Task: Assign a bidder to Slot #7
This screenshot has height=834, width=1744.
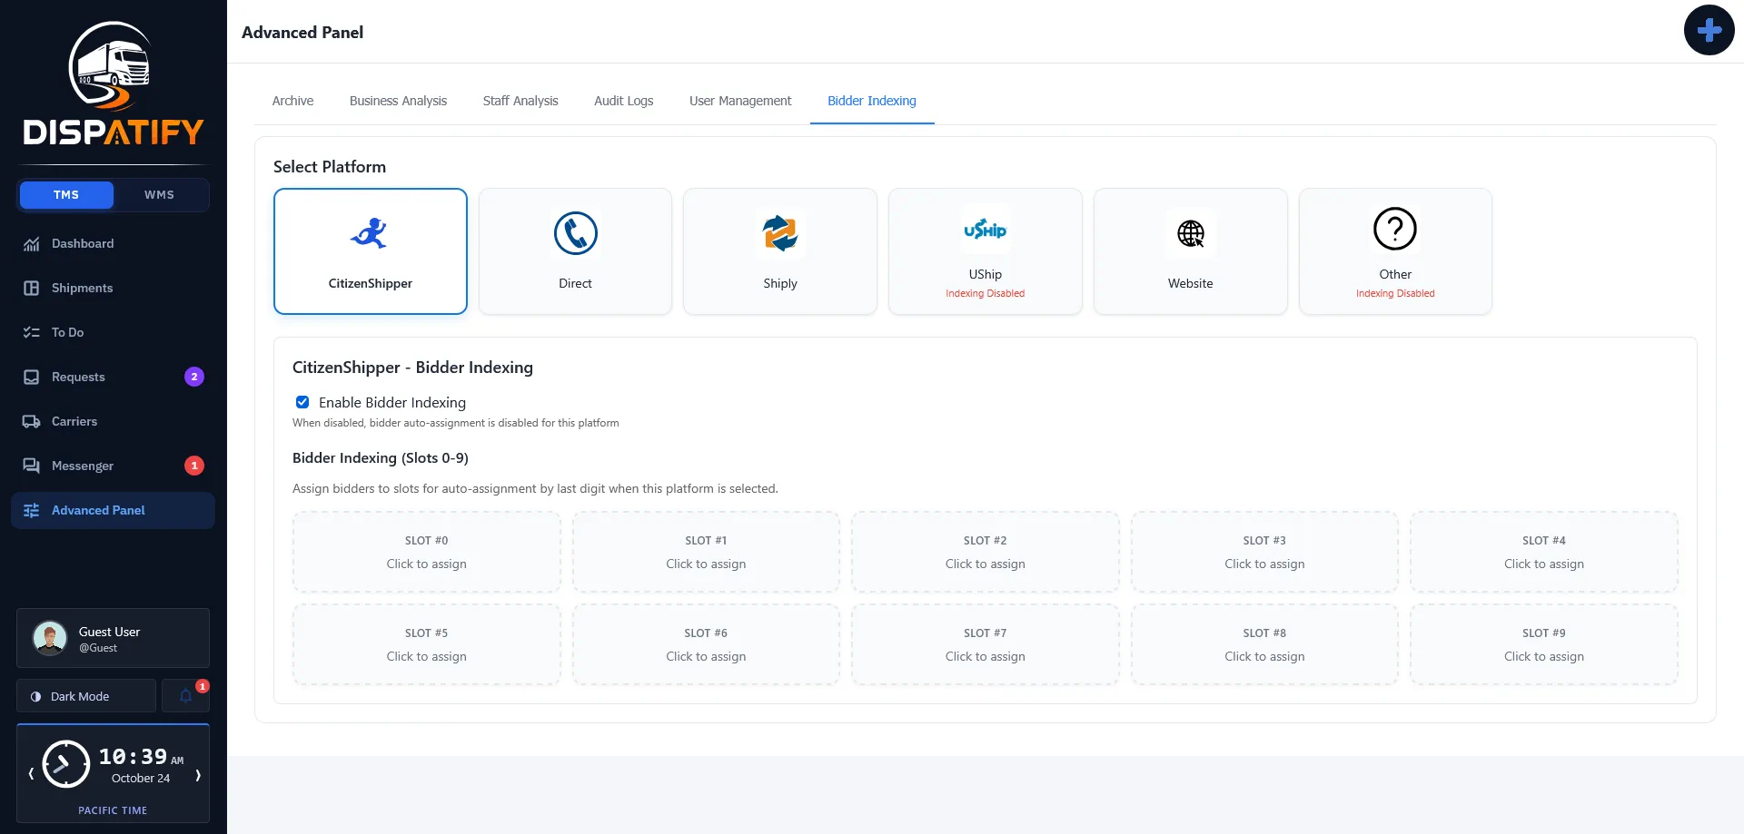Action: point(985,644)
